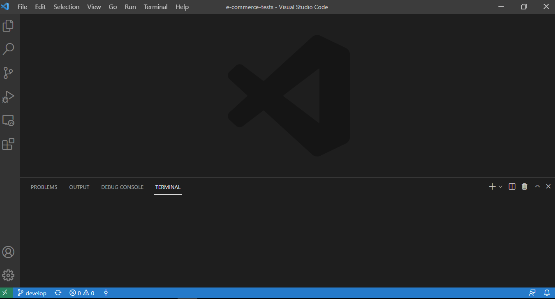
Task: Open the Edit menu
Action: [x=40, y=7]
